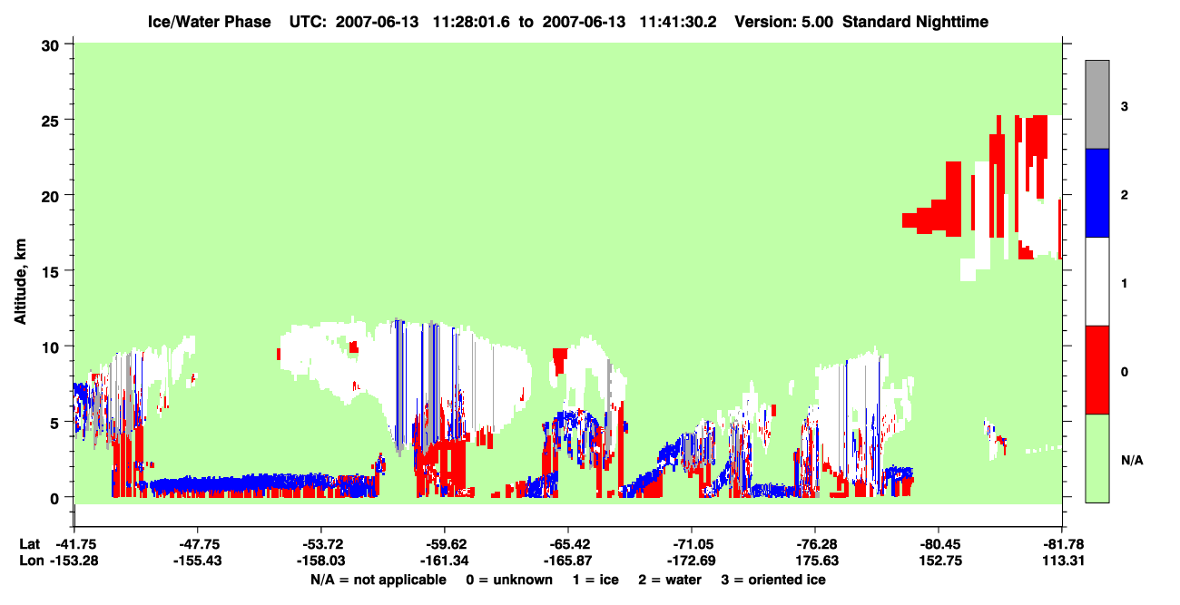Image resolution: width=1180 pixels, height=605 pixels.
Task: Click the blue colorbar segment for water
Action: point(1097,193)
